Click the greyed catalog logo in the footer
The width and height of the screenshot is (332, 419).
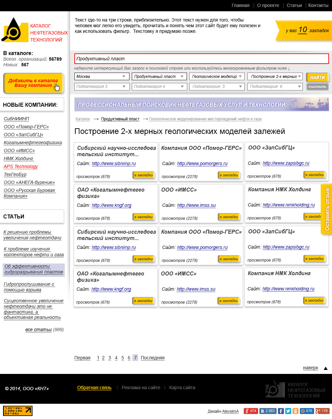pyautogui.click(x=295, y=389)
